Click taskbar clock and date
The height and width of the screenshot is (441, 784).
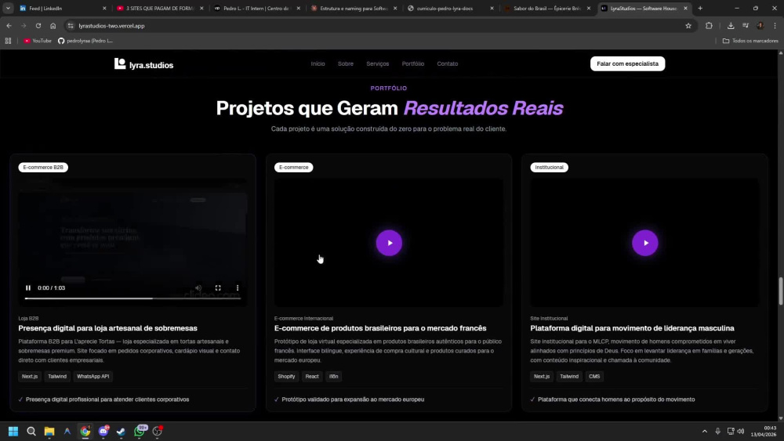pyautogui.click(x=764, y=431)
